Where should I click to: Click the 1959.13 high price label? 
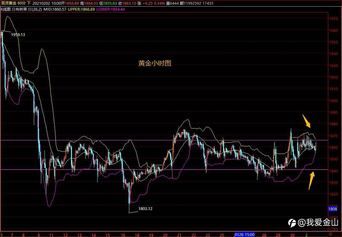coord(18,35)
